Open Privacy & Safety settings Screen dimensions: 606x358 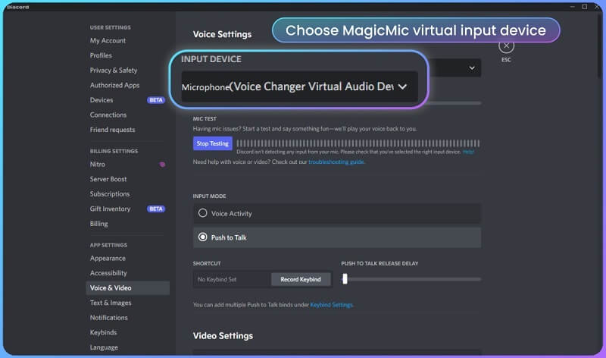[114, 71]
